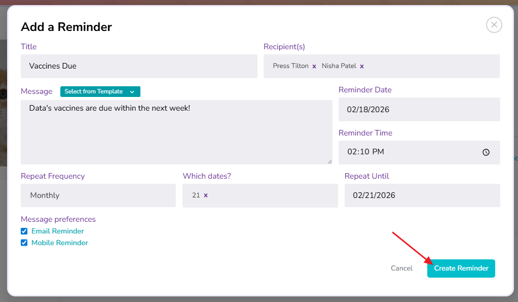Select the Reminder Date field
518x302 pixels.
click(419, 109)
